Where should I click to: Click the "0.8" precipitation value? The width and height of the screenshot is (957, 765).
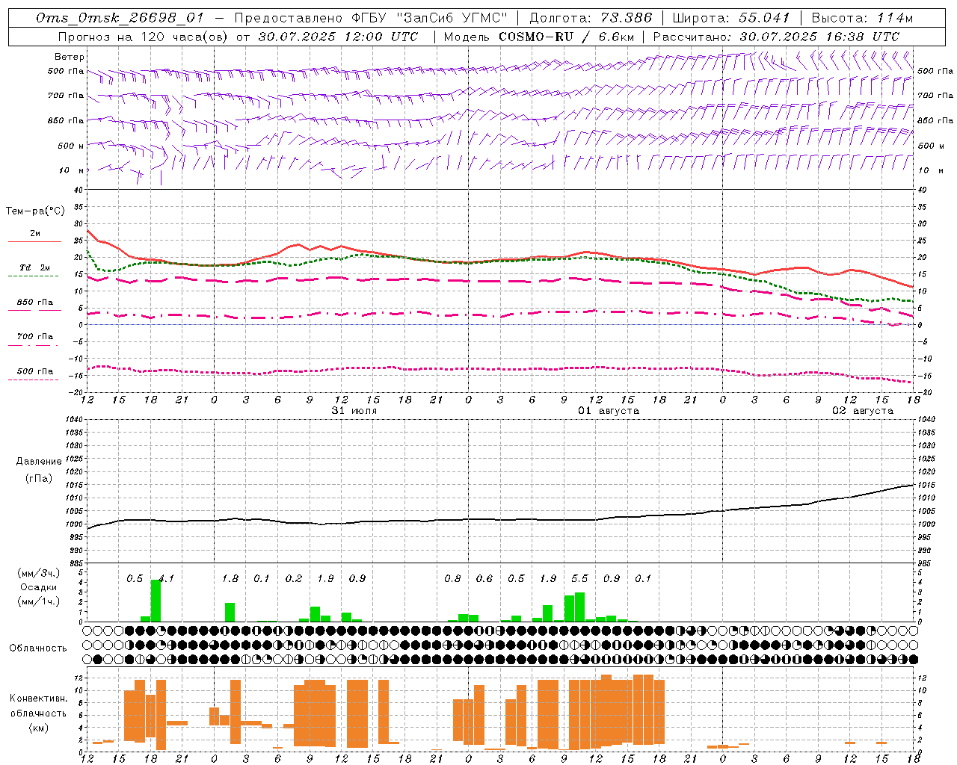coord(452,578)
